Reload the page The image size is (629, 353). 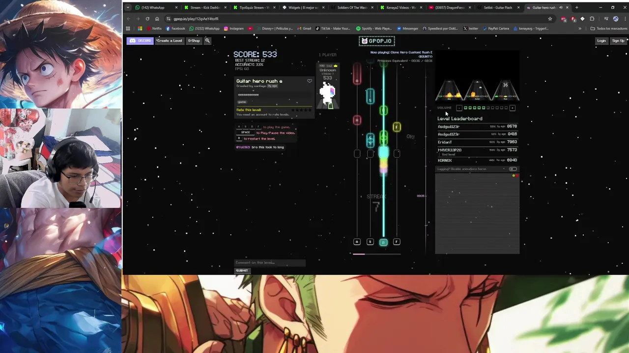click(147, 19)
